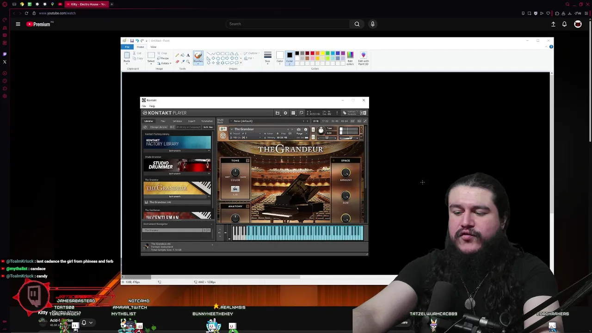Click the instrument wrench/gear edit icon
592x333 pixels.
coord(223,129)
